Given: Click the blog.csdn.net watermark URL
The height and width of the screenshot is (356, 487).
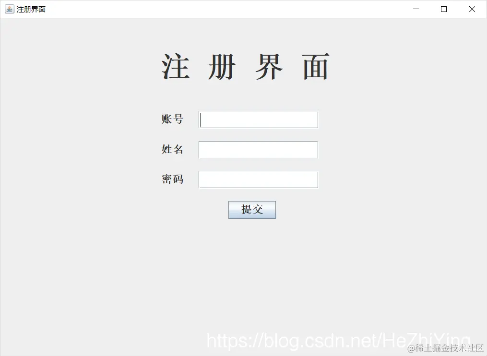Looking at the screenshot, I should [x=339, y=341].
